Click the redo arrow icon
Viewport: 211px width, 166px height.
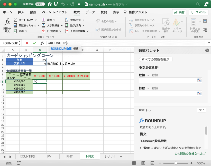pyautogui.click(x=72, y=4)
